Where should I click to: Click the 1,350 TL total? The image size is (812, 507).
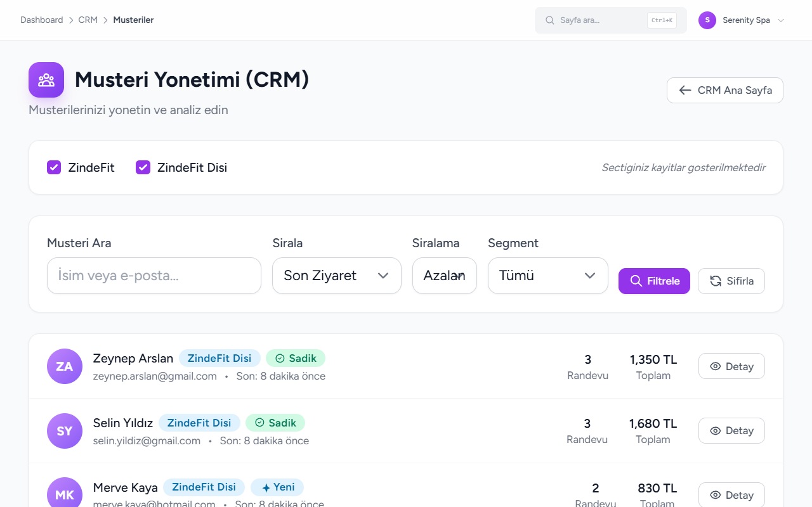[653, 359]
